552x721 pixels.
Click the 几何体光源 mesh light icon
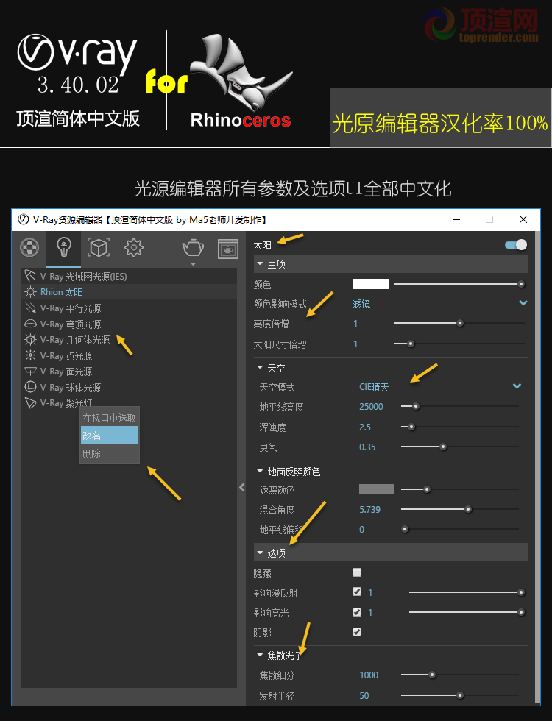30,340
